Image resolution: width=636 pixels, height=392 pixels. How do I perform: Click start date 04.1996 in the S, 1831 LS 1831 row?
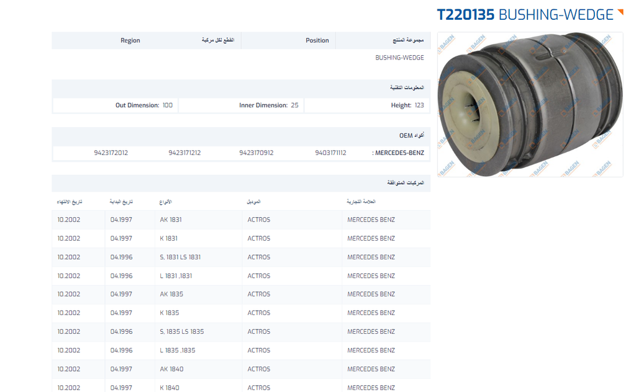[x=121, y=257]
